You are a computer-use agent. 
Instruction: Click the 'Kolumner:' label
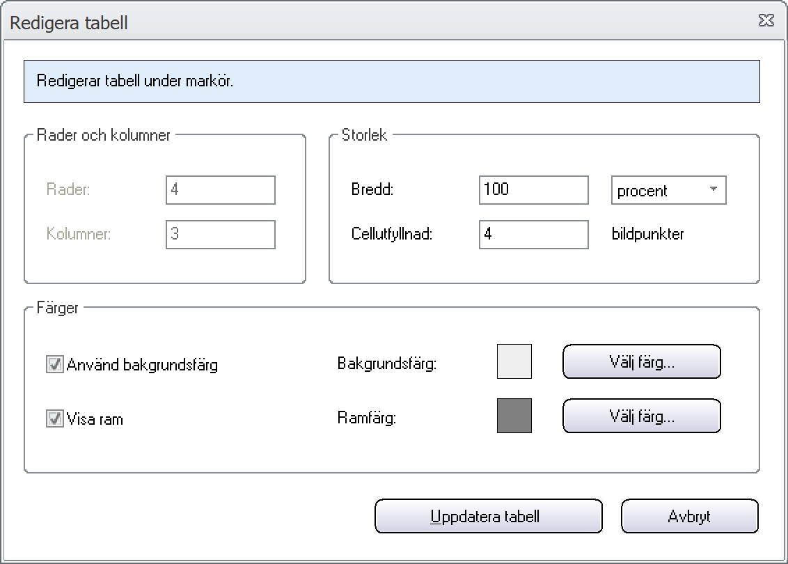79,234
